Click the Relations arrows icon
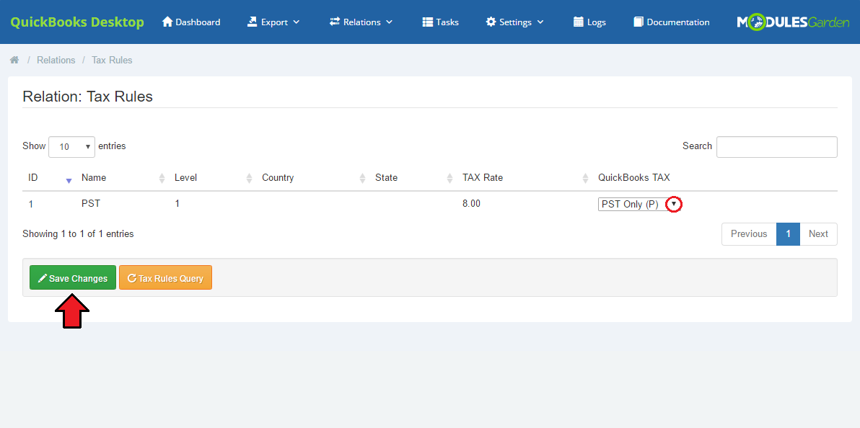860x428 pixels. (x=335, y=22)
